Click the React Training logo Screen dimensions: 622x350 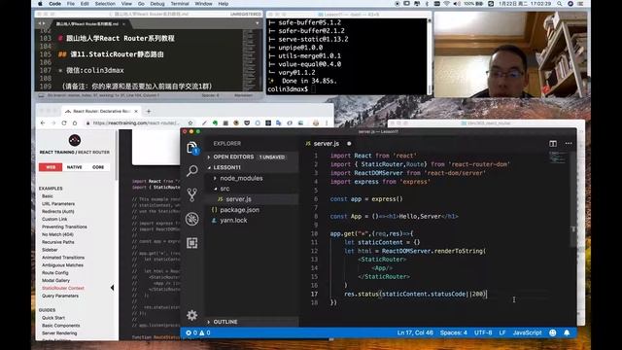pyautogui.click(x=75, y=140)
